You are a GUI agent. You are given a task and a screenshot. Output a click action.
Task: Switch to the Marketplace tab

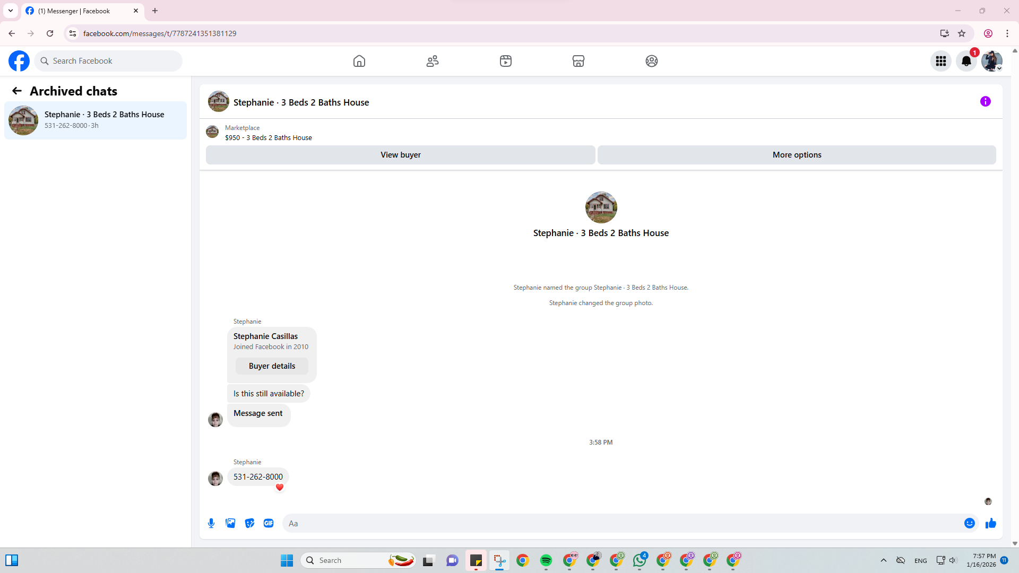pyautogui.click(x=578, y=61)
